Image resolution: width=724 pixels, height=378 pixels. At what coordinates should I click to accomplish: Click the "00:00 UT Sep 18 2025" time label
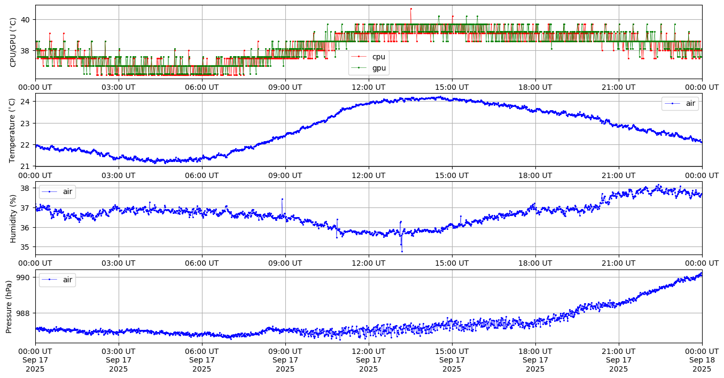[702, 360]
